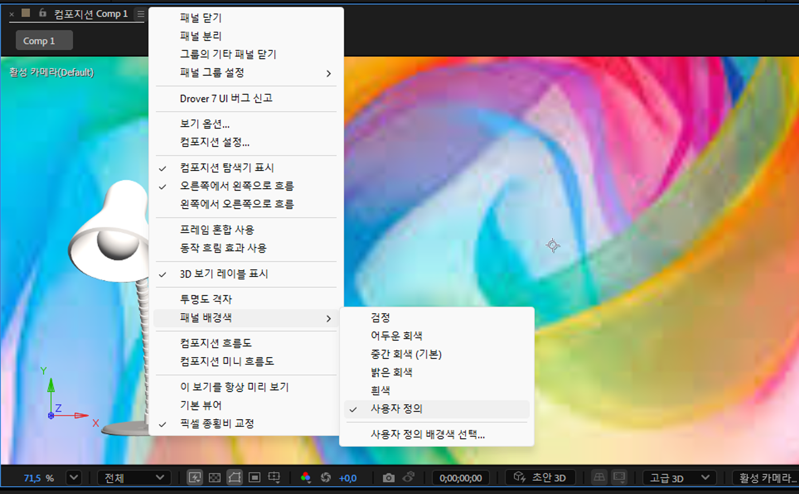Click the Region of Interest icon
Image resolution: width=799 pixels, height=494 pixels.
(255, 478)
